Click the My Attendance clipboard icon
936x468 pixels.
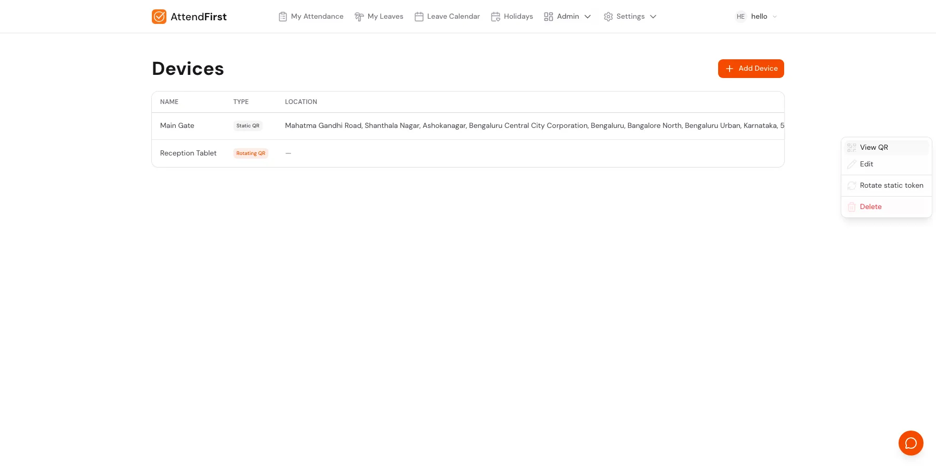coord(283,17)
